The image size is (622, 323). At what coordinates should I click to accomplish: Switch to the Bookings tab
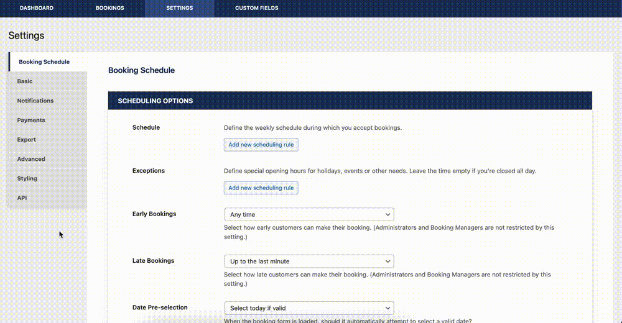[x=110, y=8]
